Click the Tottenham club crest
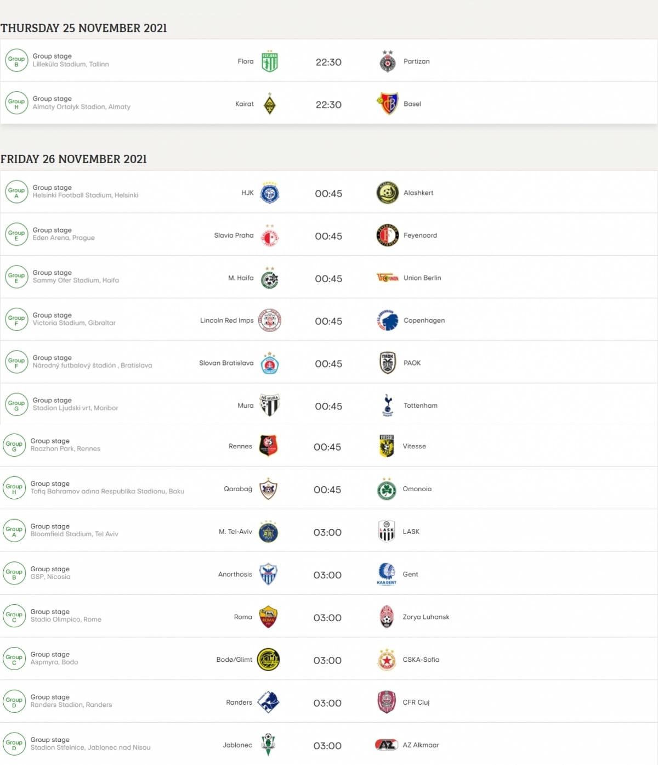The image size is (658, 765). pos(388,406)
